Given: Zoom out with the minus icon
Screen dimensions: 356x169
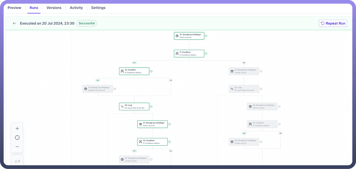Looking at the screenshot, I should click(x=17, y=147).
